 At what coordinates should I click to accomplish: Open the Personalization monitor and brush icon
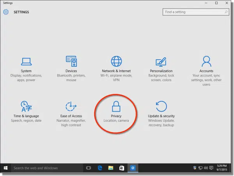pyautogui.click(x=161, y=62)
